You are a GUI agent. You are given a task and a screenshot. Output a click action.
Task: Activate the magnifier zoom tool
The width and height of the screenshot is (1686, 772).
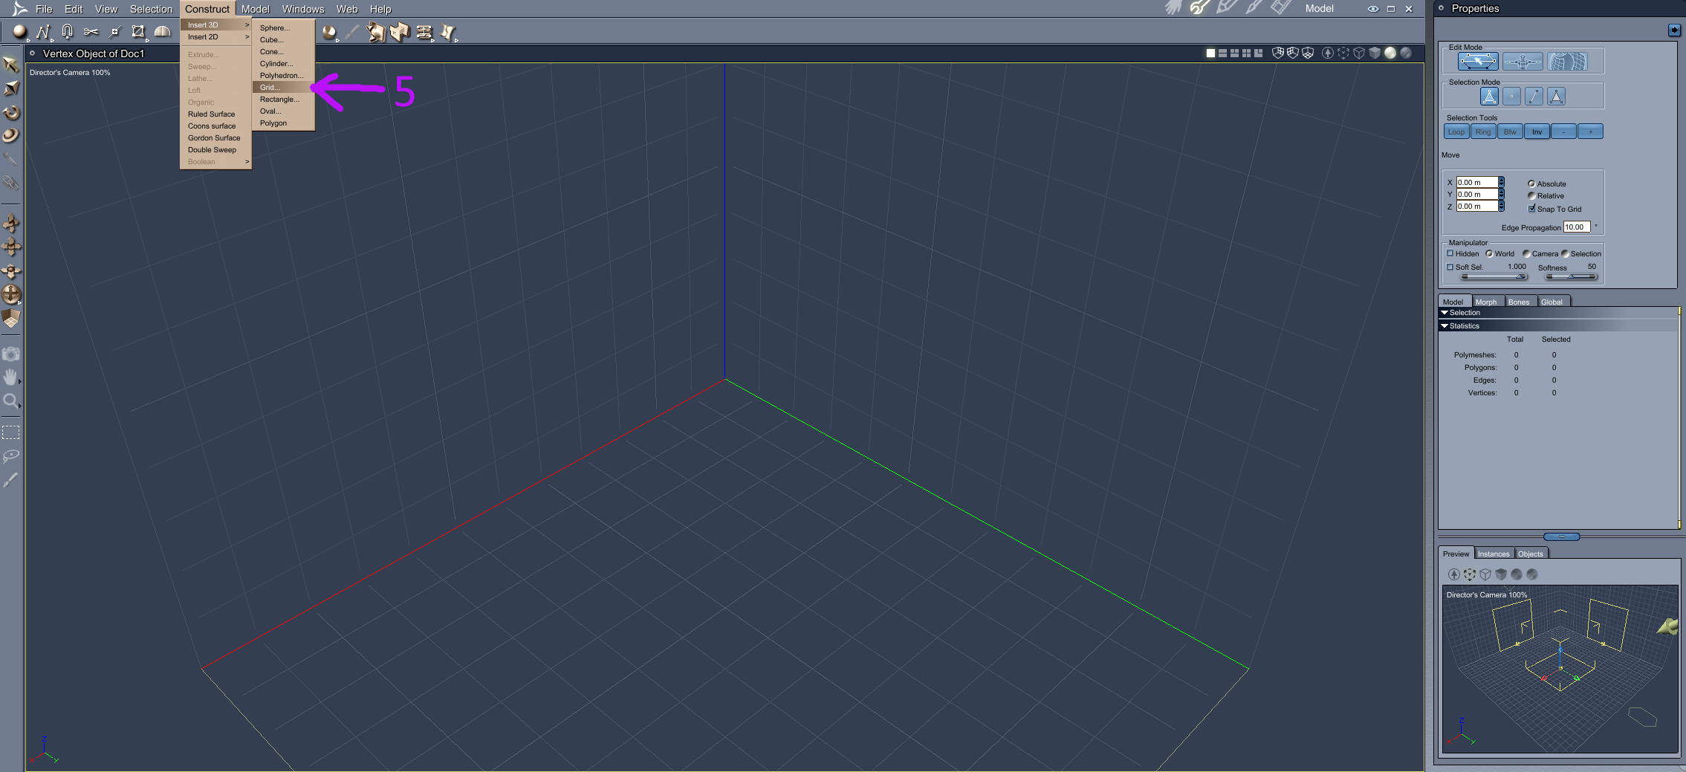tap(10, 401)
